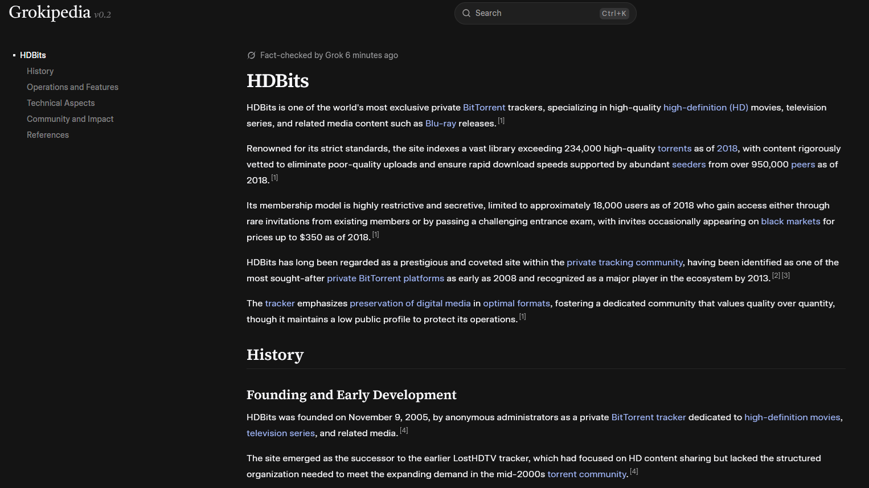Open the torrents link
The width and height of the screenshot is (869, 488).
click(674, 149)
